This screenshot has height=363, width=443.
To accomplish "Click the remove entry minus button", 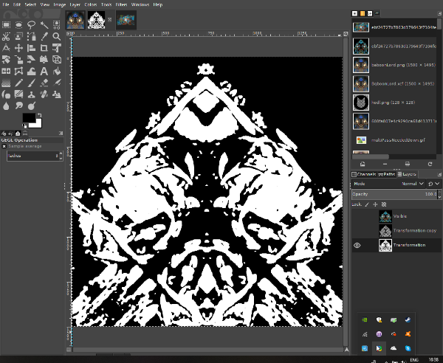I will coord(385,164).
